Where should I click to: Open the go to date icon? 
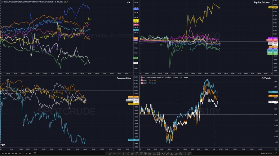pyautogui.click(x=35, y=154)
